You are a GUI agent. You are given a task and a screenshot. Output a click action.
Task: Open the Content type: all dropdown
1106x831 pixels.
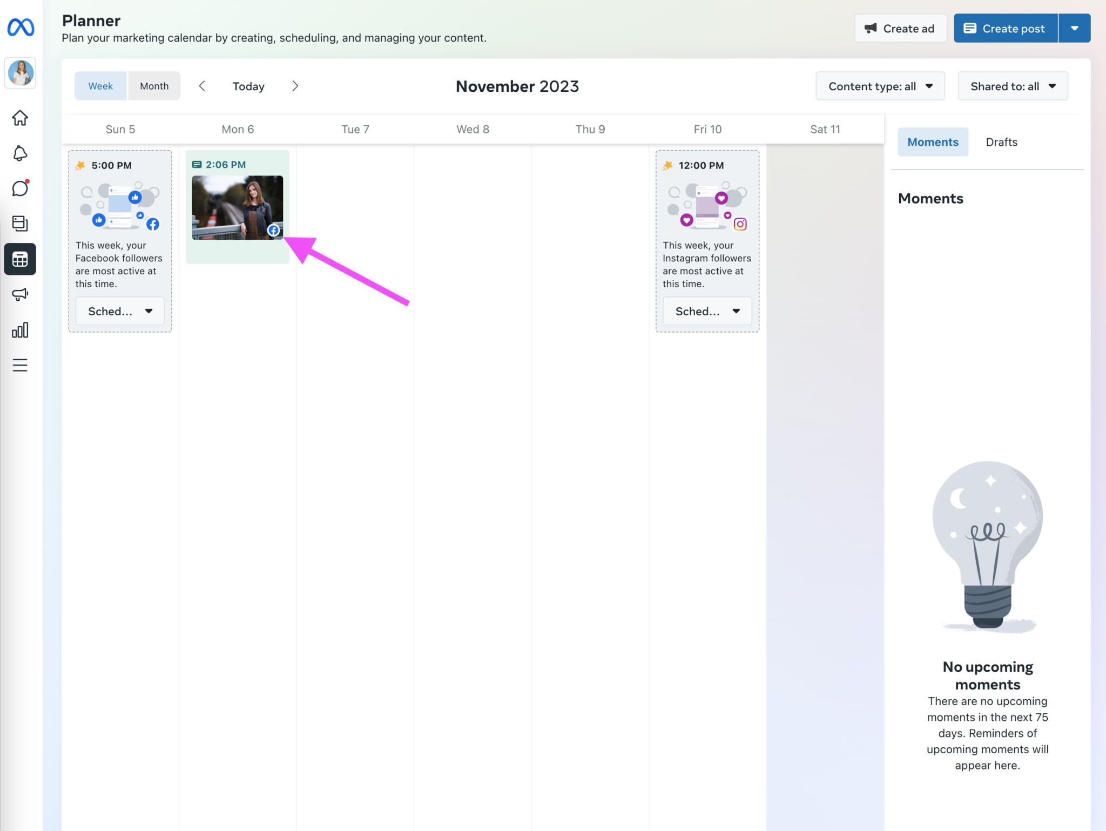880,85
